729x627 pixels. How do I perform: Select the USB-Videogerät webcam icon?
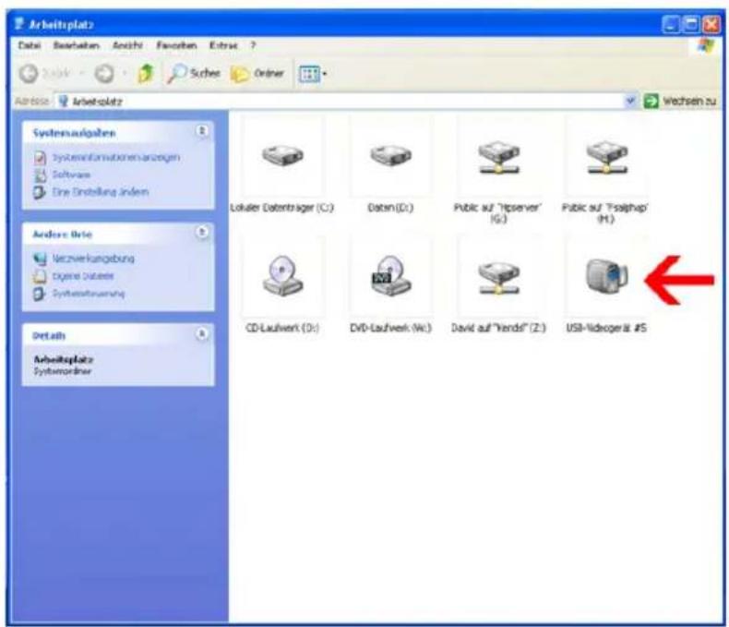click(606, 276)
